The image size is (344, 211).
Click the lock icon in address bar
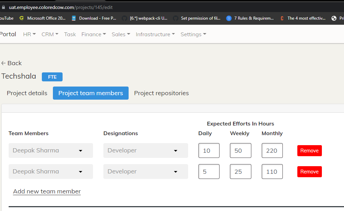coord(3,7)
